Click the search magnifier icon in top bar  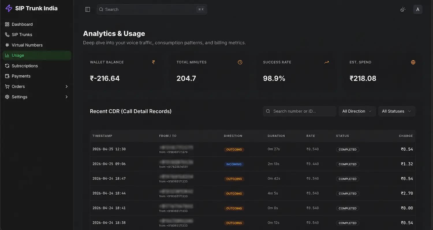tap(101, 10)
